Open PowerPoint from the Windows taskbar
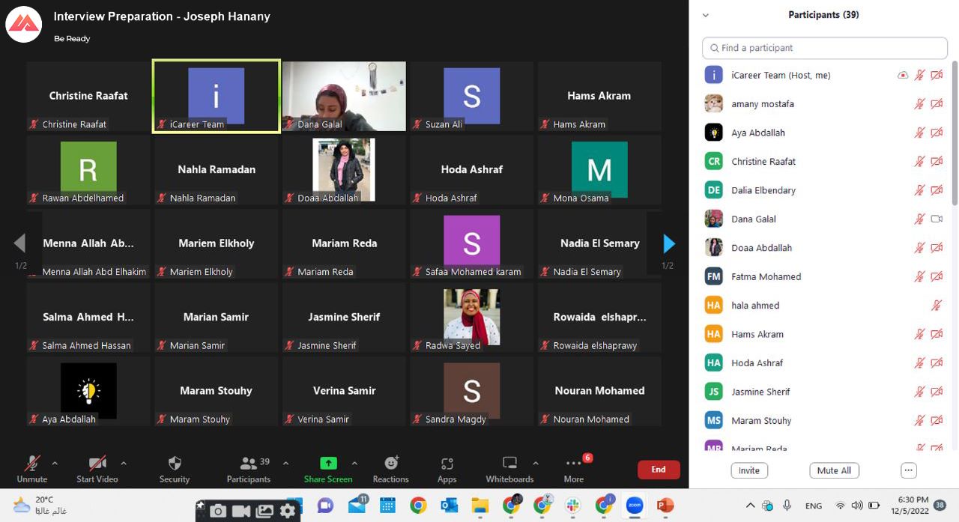959x522 pixels. click(665, 506)
